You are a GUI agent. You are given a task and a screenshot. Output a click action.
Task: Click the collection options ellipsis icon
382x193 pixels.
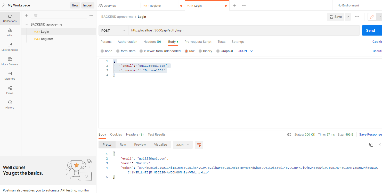pos(91,16)
